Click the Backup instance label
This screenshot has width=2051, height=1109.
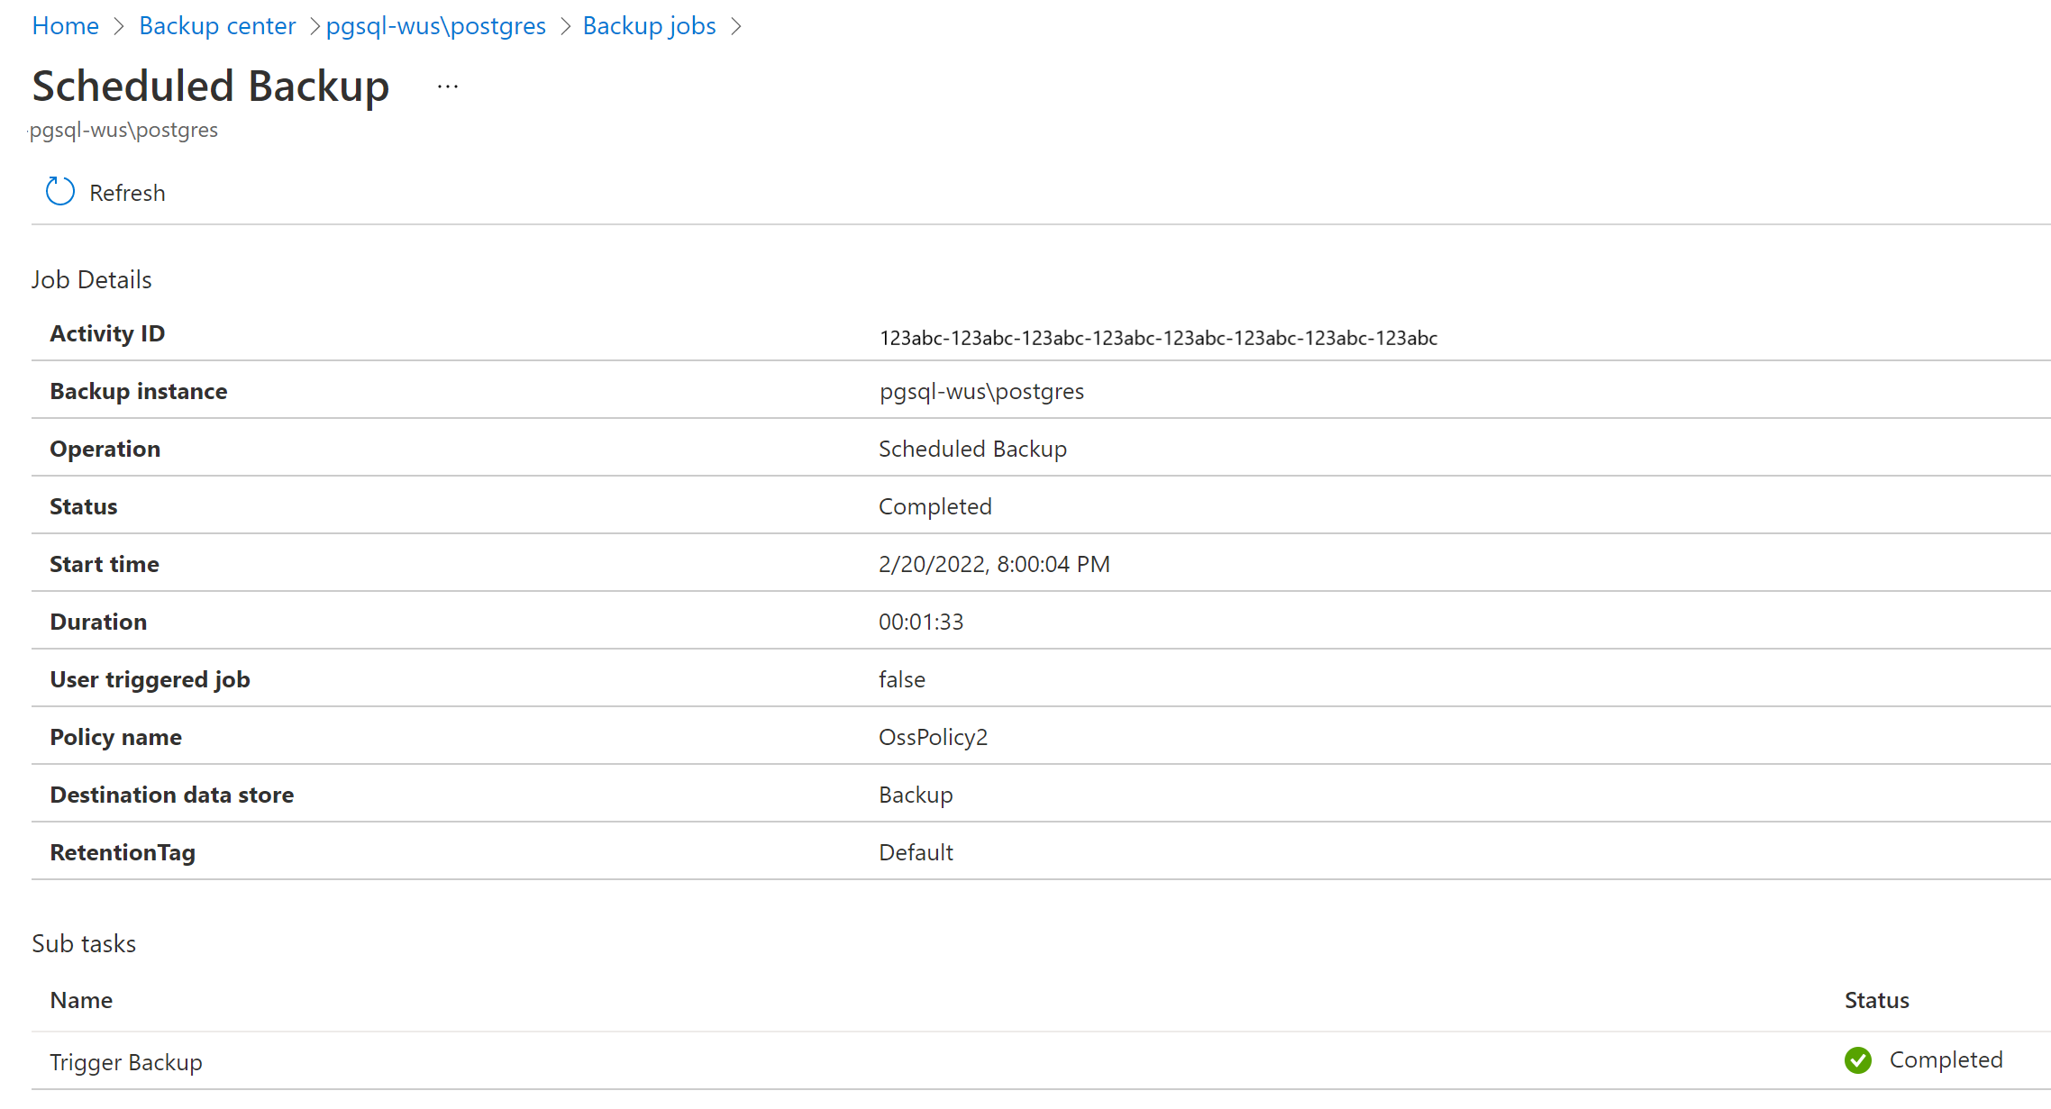tap(139, 391)
